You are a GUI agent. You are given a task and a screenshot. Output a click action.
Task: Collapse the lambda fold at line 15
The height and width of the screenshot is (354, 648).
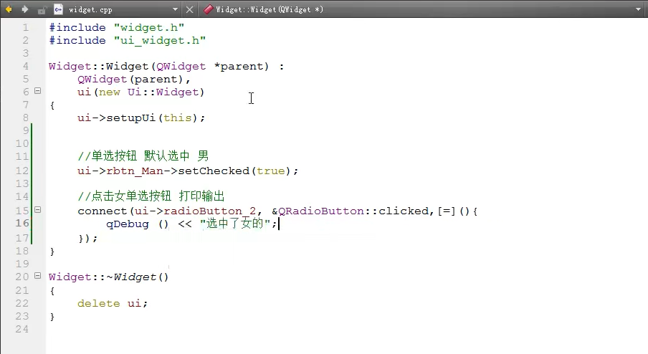37,209
